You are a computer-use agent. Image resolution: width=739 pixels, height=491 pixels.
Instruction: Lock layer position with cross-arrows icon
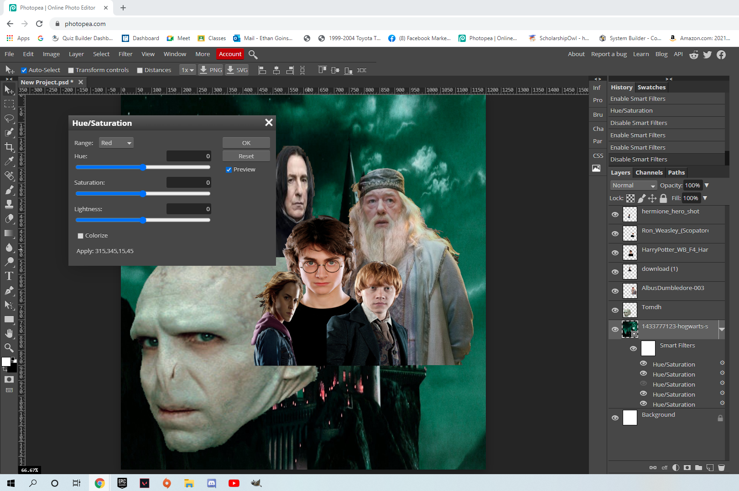coord(652,198)
